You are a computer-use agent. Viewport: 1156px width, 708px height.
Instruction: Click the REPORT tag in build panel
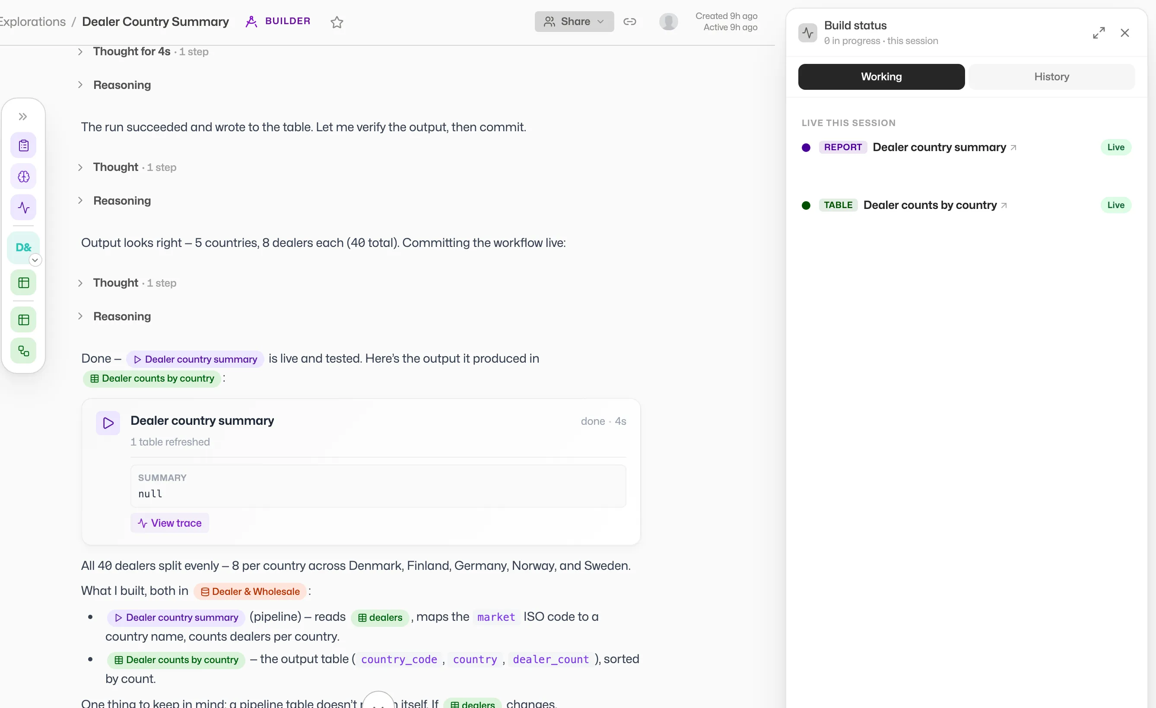click(x=843, y=147)
